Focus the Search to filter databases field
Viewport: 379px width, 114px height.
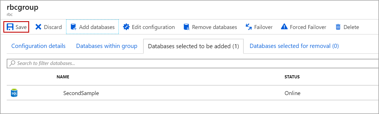(168, 63)
